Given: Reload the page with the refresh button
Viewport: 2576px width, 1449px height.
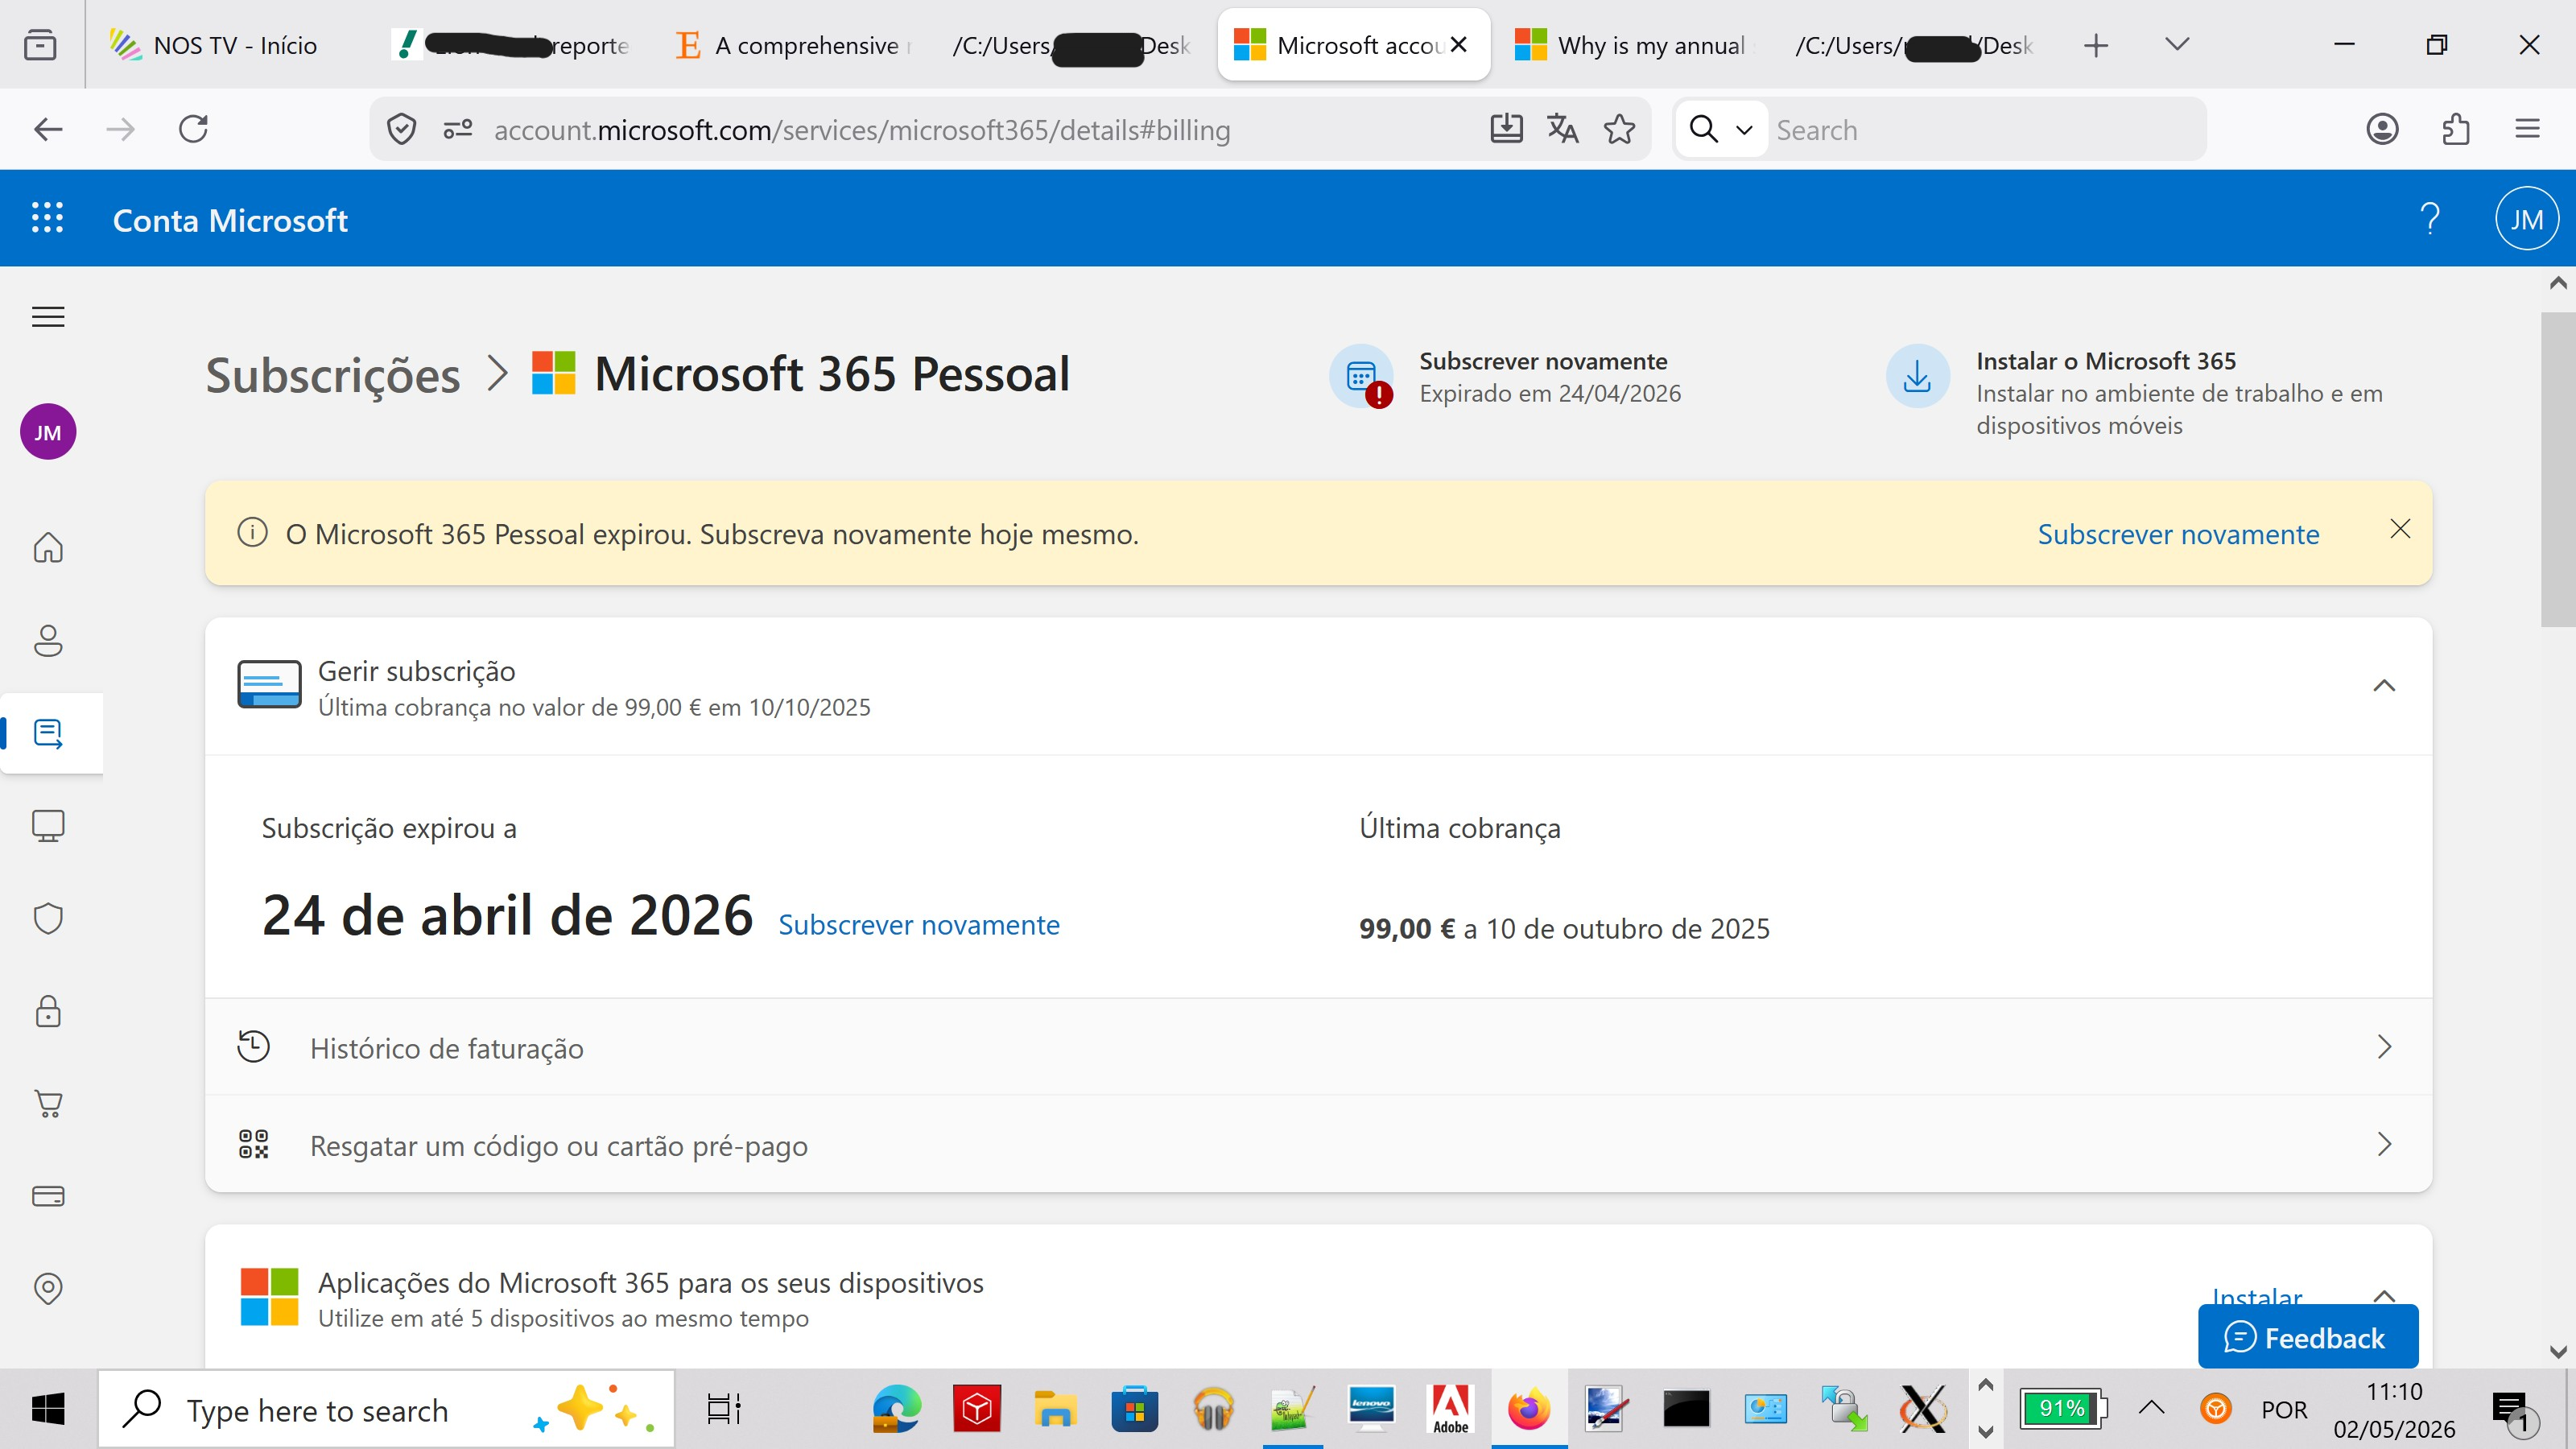Looking at the screenshot, I should (x=193, y=129).
